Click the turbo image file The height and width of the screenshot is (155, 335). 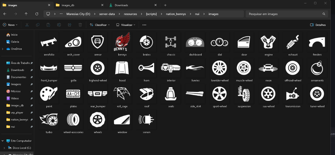(x=49, y=120)
